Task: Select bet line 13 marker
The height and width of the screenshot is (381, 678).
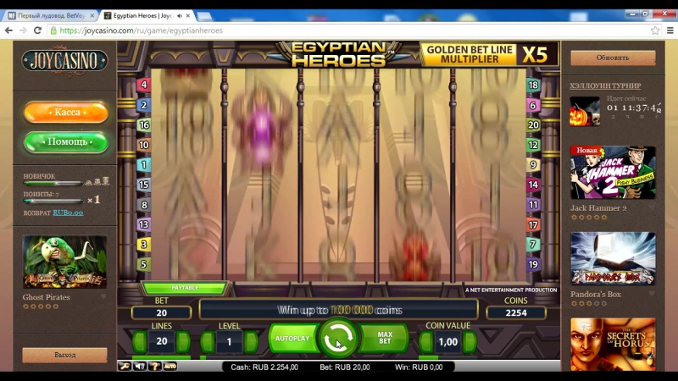Action: coord(143,224)
